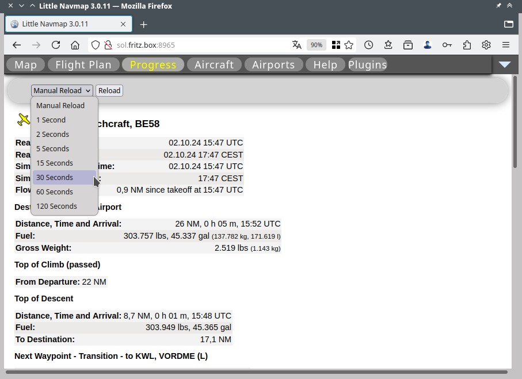Open the Firefox hamburger application menu
The image size is (522, 379).
click(506, 45)
